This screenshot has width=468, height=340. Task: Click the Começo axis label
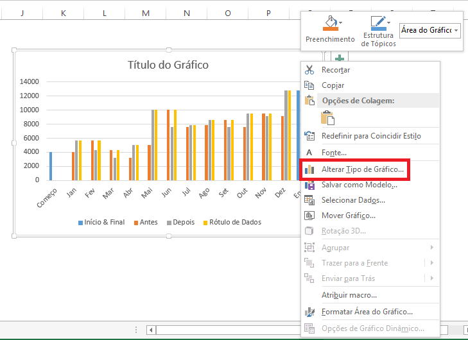tap(47, 198)
